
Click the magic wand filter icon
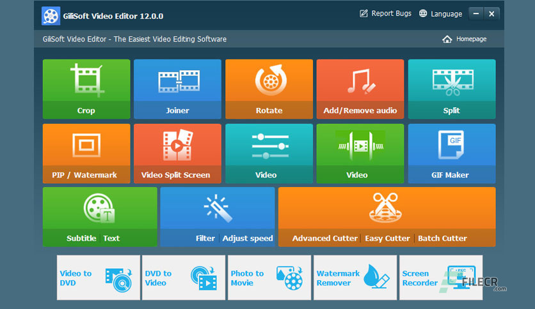pyautogui.click(x=218, y=208)
